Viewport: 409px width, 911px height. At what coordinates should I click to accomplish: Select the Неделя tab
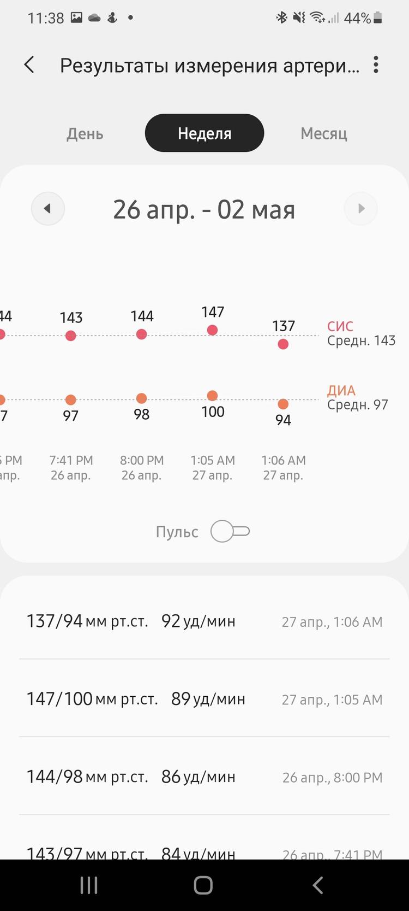(x=204, y=133)
